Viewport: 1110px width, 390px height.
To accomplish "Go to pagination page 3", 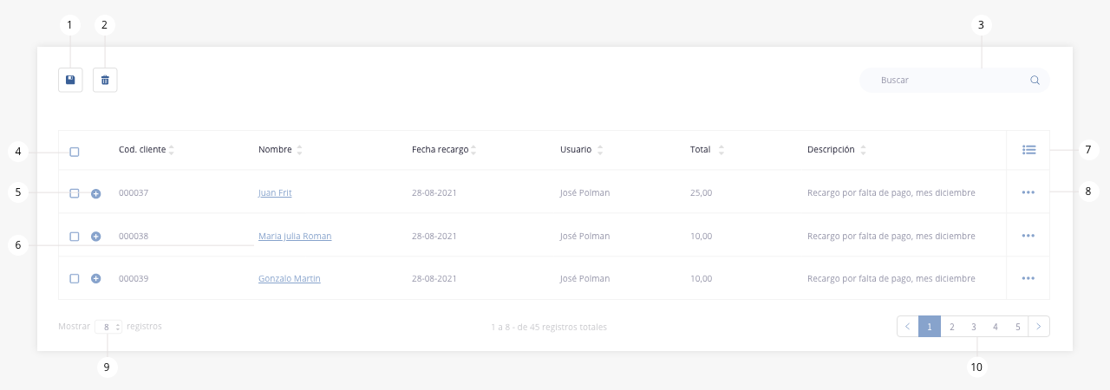I will point(974,327).
